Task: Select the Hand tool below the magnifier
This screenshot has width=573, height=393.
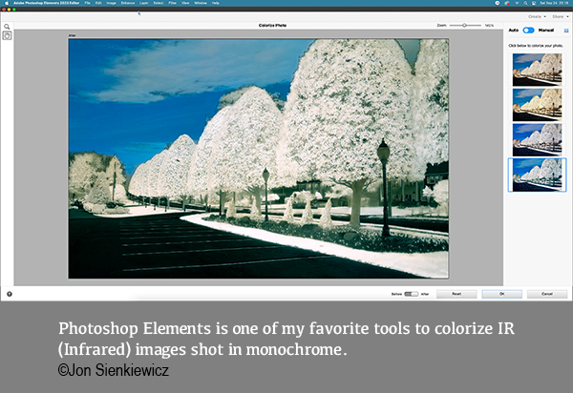Action: pos(7,35)
